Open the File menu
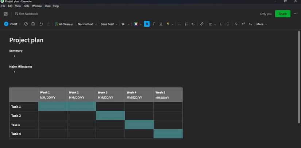This screenshot has height=148, width=301. coord(3,6)
